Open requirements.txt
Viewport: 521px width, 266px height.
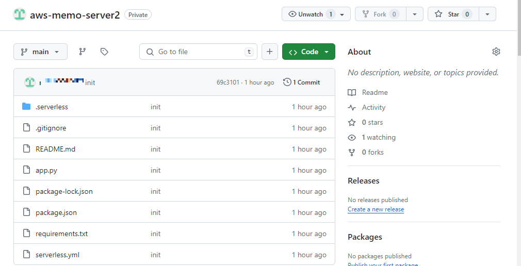point(62,234)
